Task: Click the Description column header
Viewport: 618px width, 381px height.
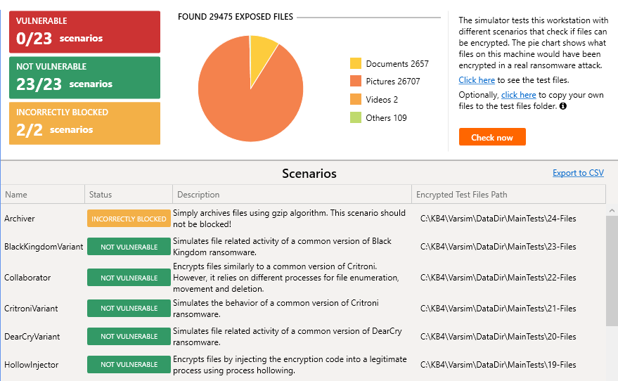Action: click(291, 195)
